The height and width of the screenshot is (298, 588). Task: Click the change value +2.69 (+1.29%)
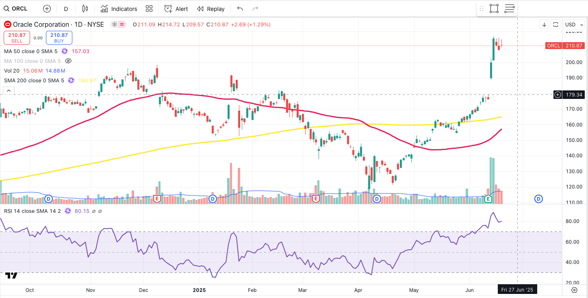250,24
